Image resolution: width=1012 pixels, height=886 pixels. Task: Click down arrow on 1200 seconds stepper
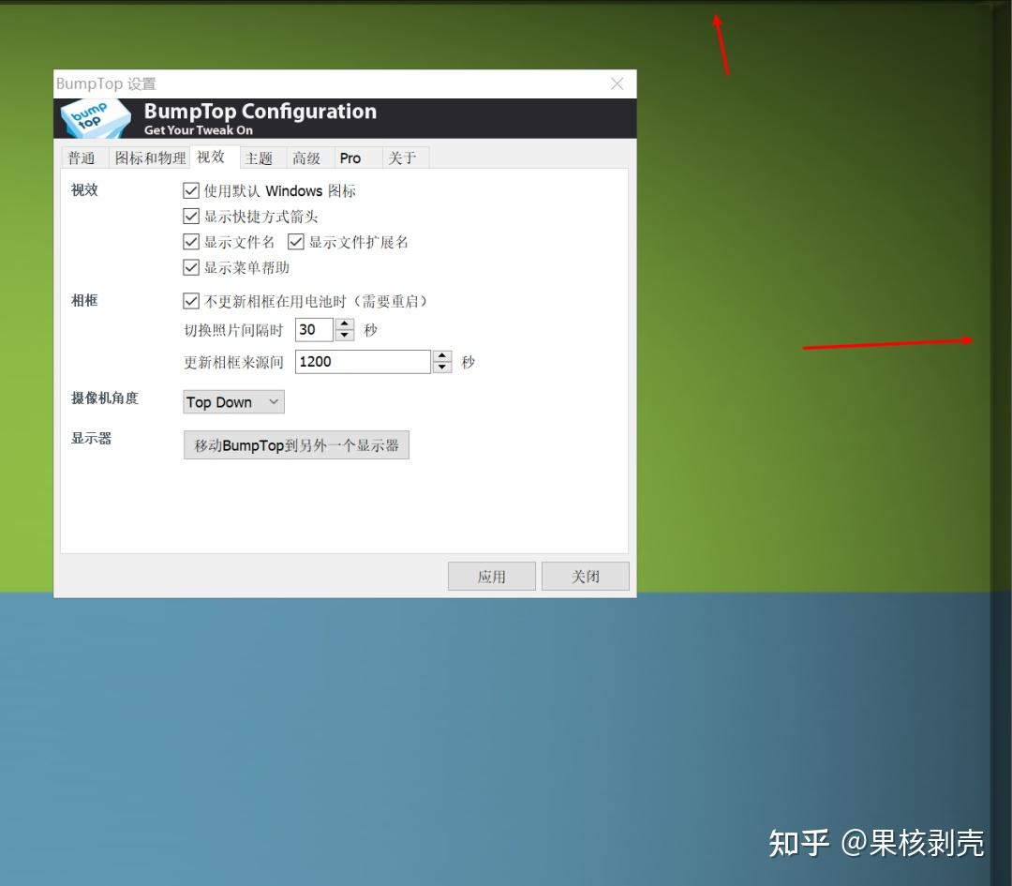click(x=441, y=367)
